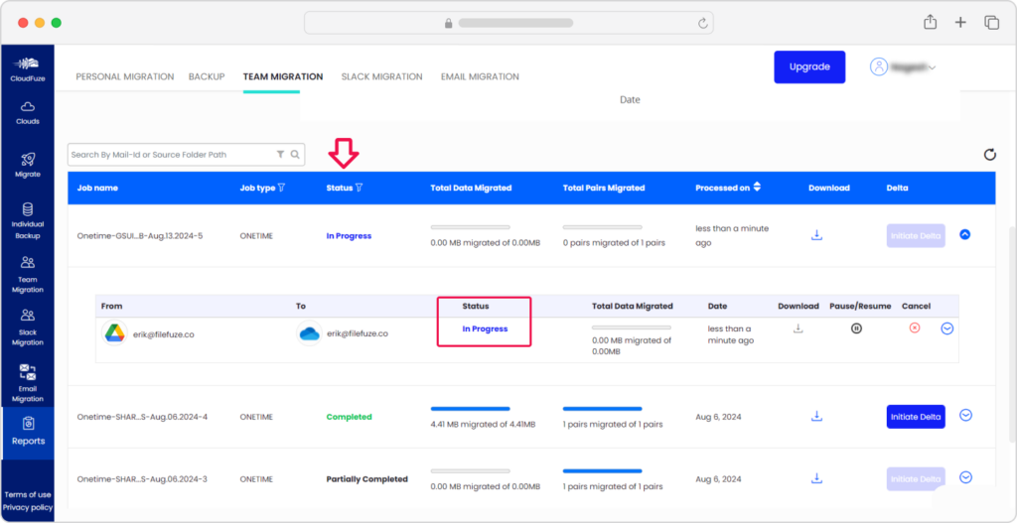This screenshot has height=523, width=1017.
Task: Open Reports in the sidebar
Action: [28, 433]
